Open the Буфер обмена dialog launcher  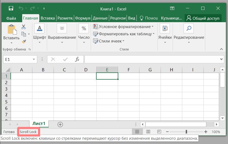[x=30, y=49]
